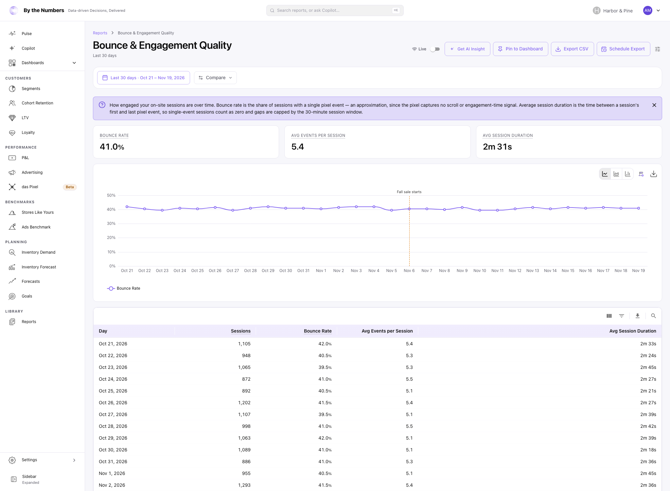This screenshot has width=670, height=491.
Task: Download table data icon
Action: [x=638, y=316]
